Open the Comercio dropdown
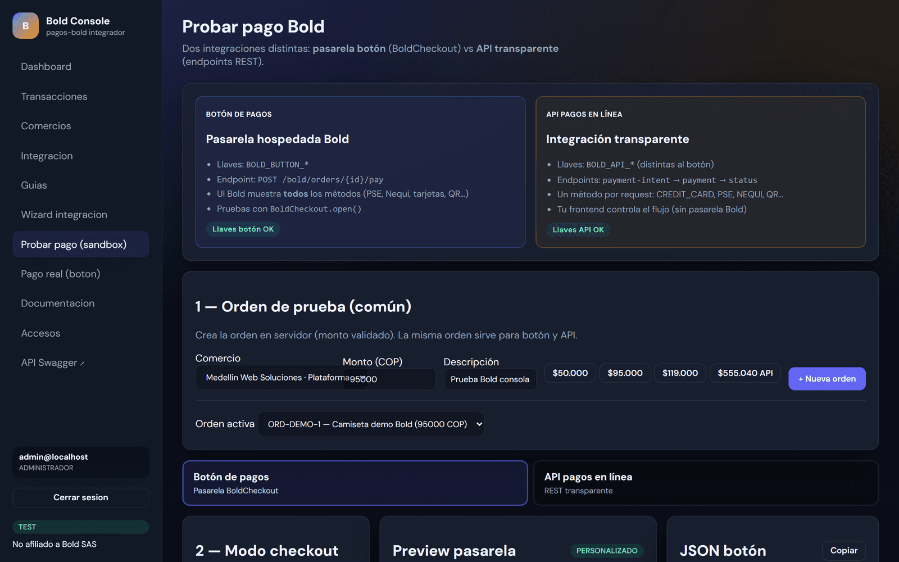899x562 pixels. point(281,378)
